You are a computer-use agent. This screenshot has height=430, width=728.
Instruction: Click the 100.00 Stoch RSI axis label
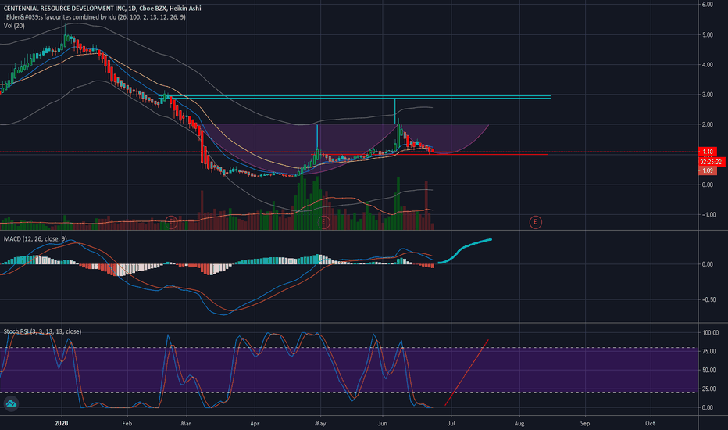click(710, 333)
